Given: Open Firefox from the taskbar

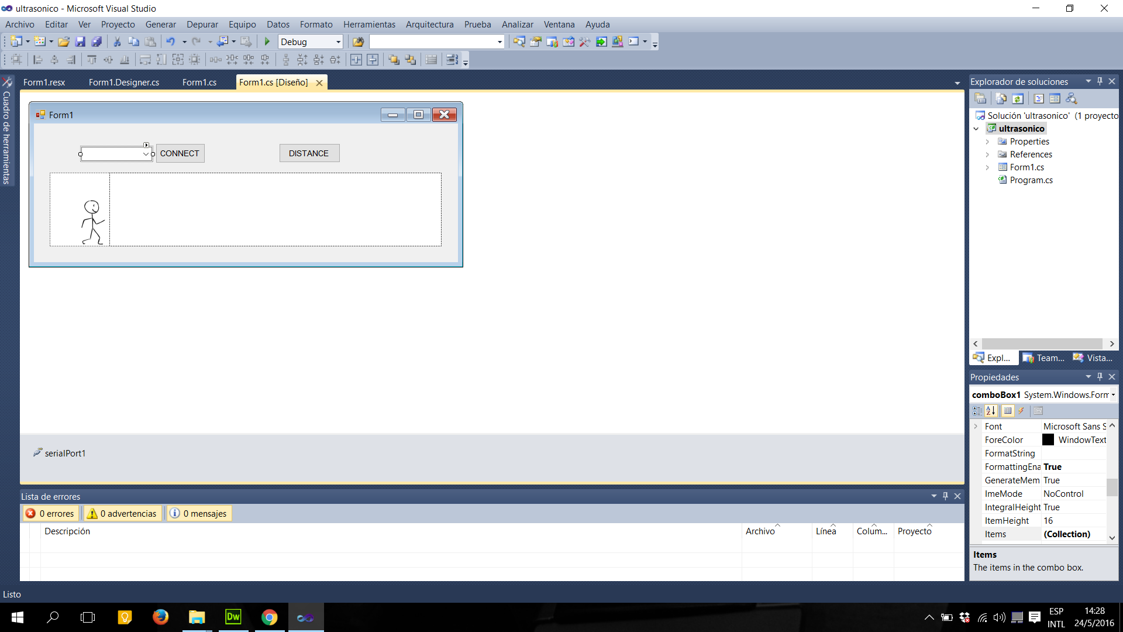Looking at the screenshot, I should (x=160, y=617).
